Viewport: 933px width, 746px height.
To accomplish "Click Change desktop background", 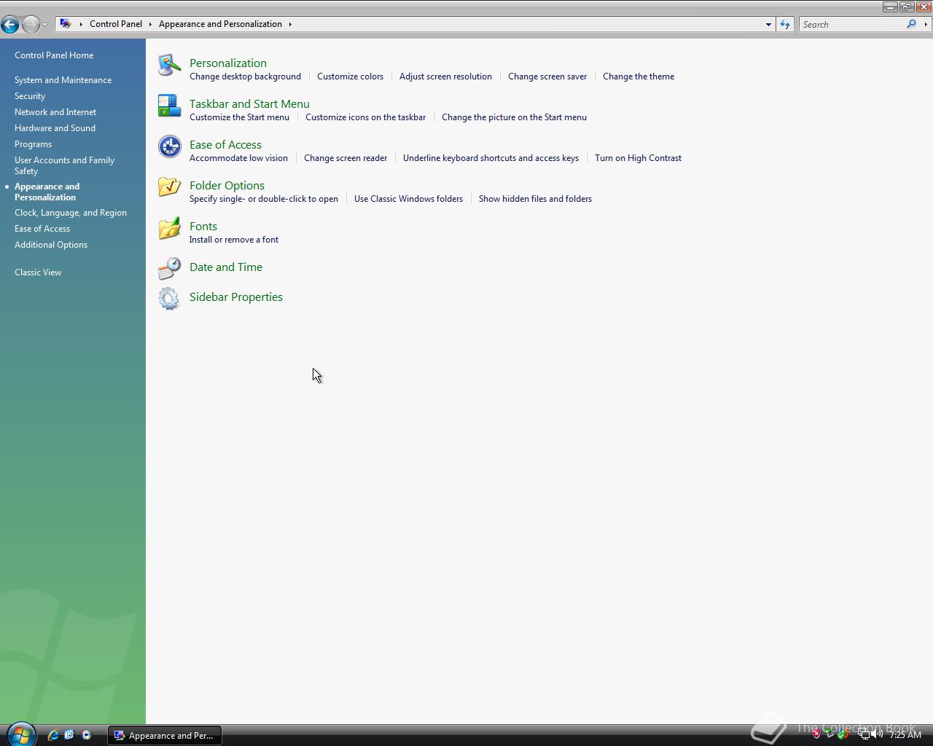I will (x=245, y=76).
